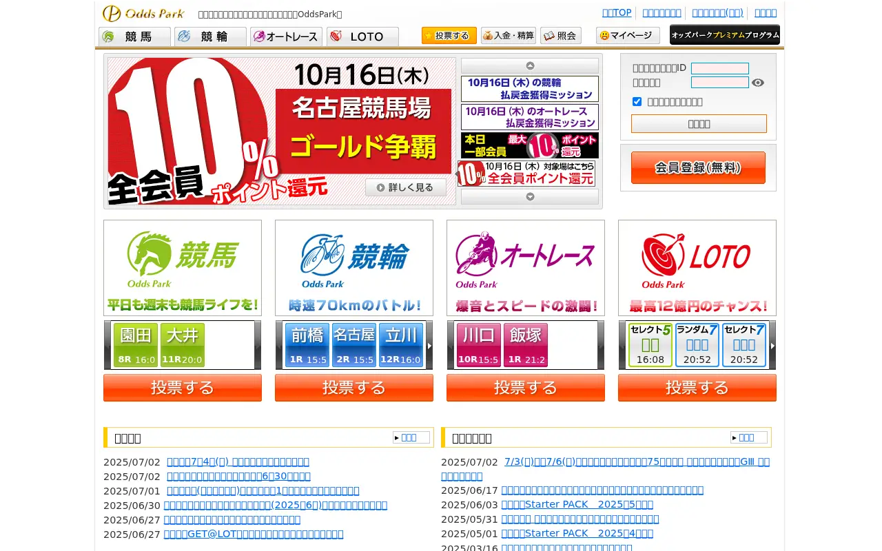The width and height of the screenshot is (882, 551).
Task: Click the login button under checkbox
Action: click(x=699, y=124)
